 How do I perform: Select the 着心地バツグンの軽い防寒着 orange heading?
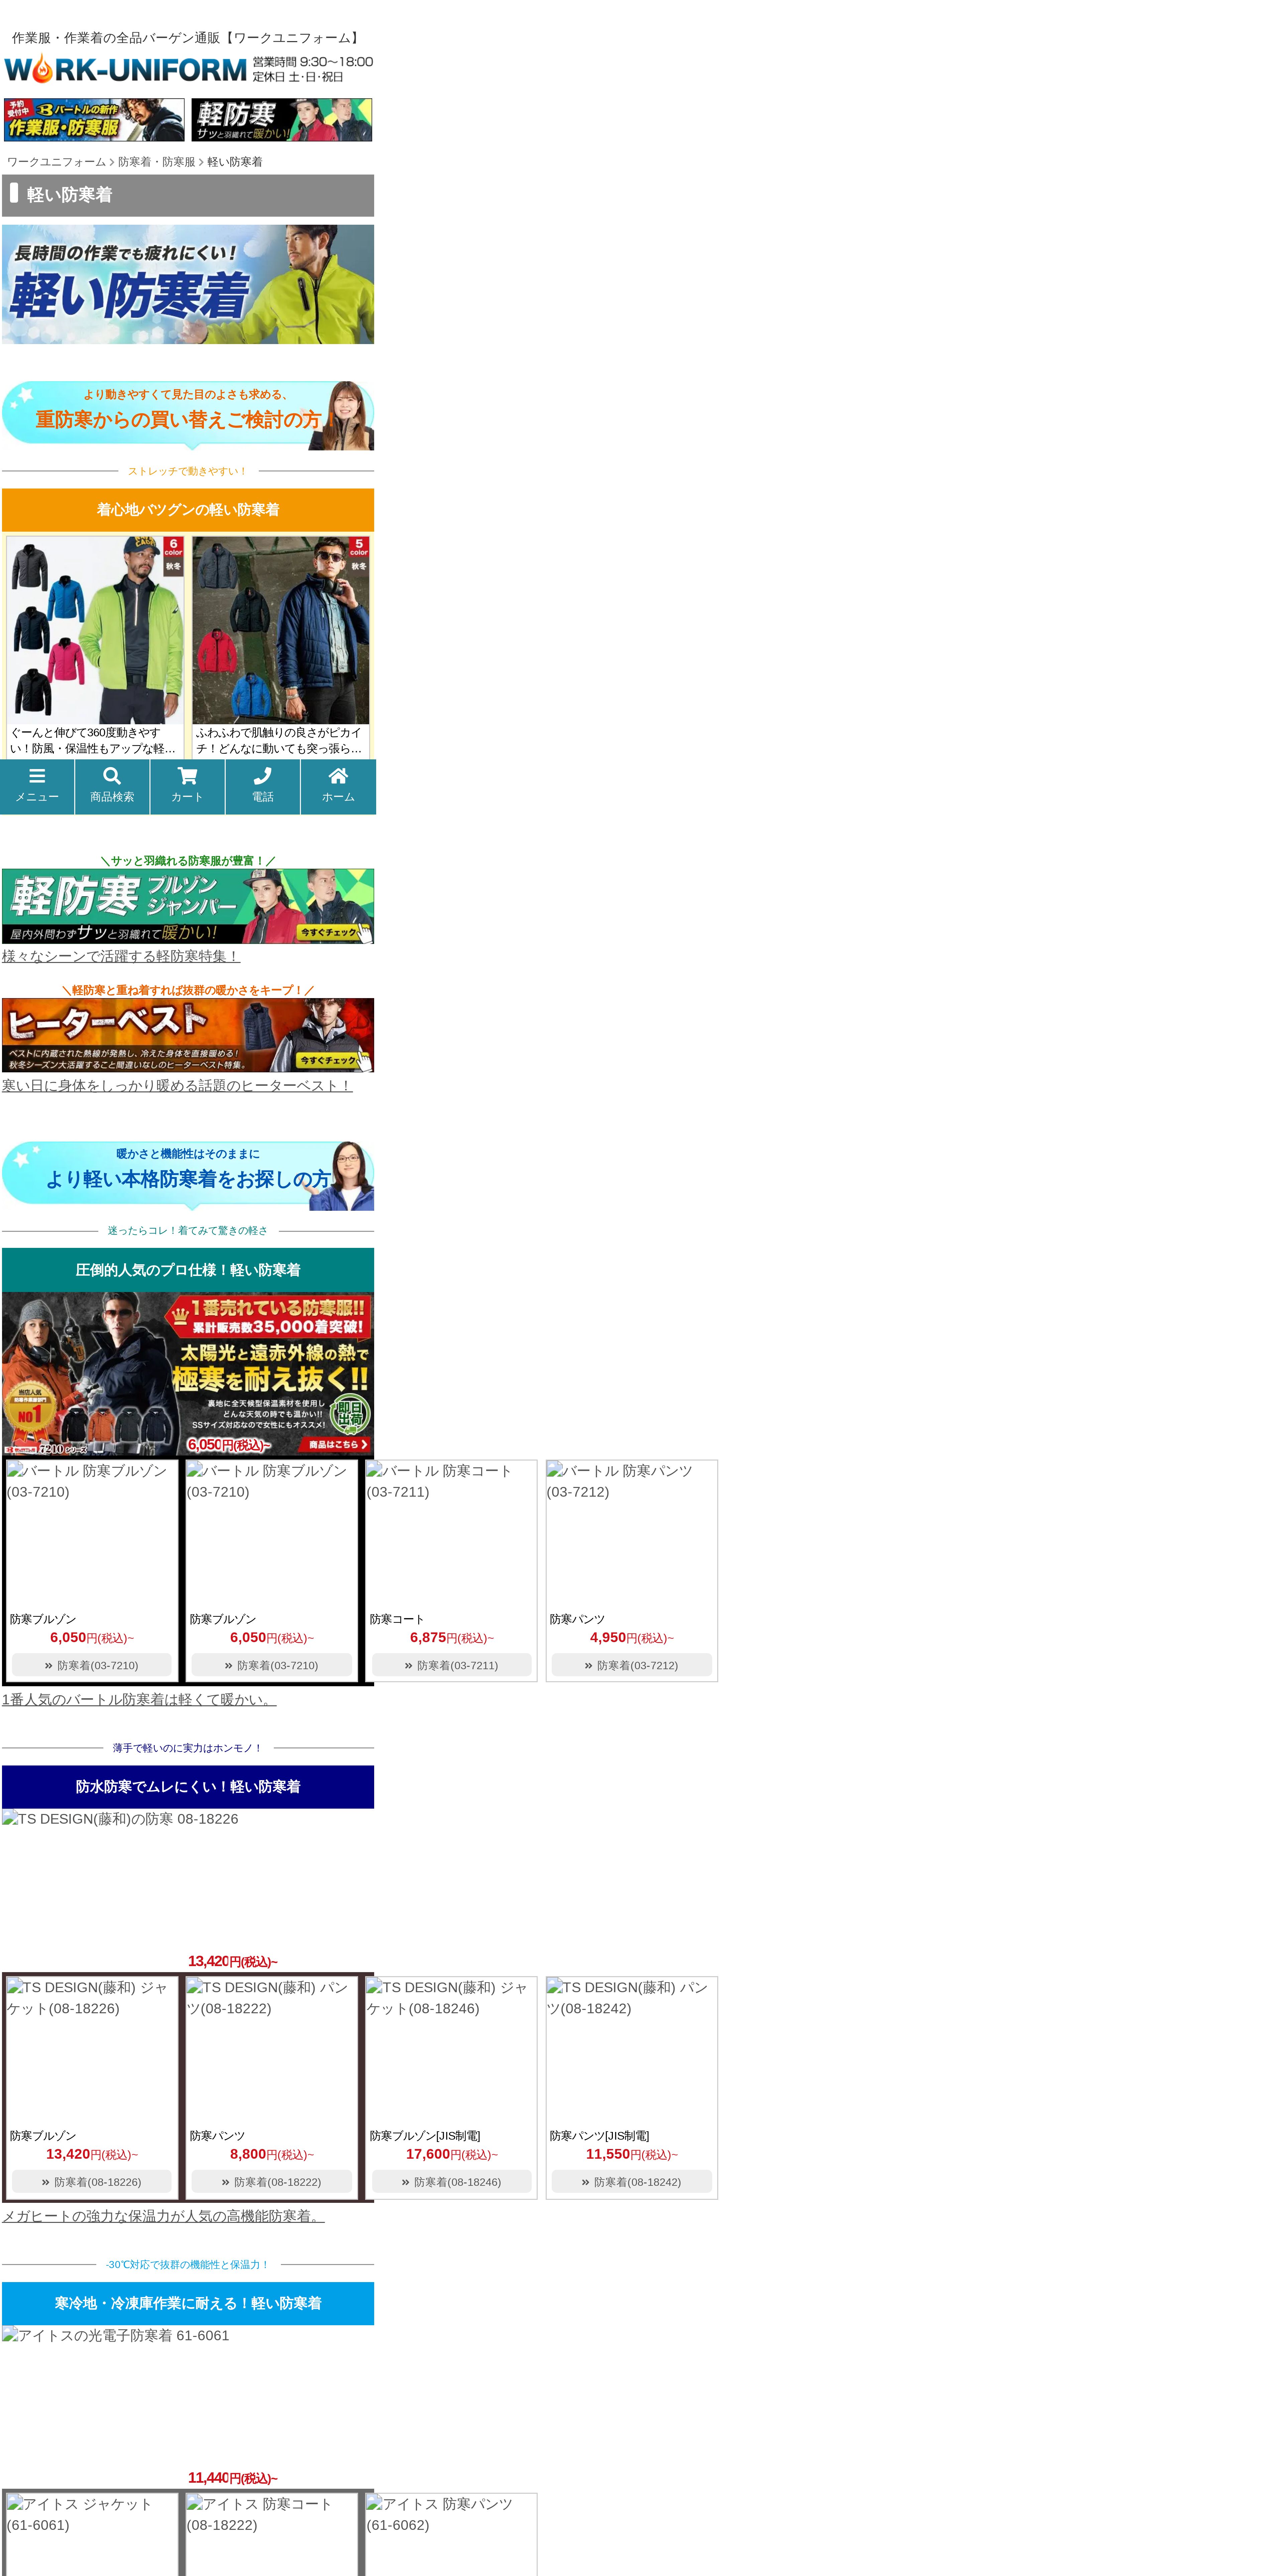(x=188, y=510)
